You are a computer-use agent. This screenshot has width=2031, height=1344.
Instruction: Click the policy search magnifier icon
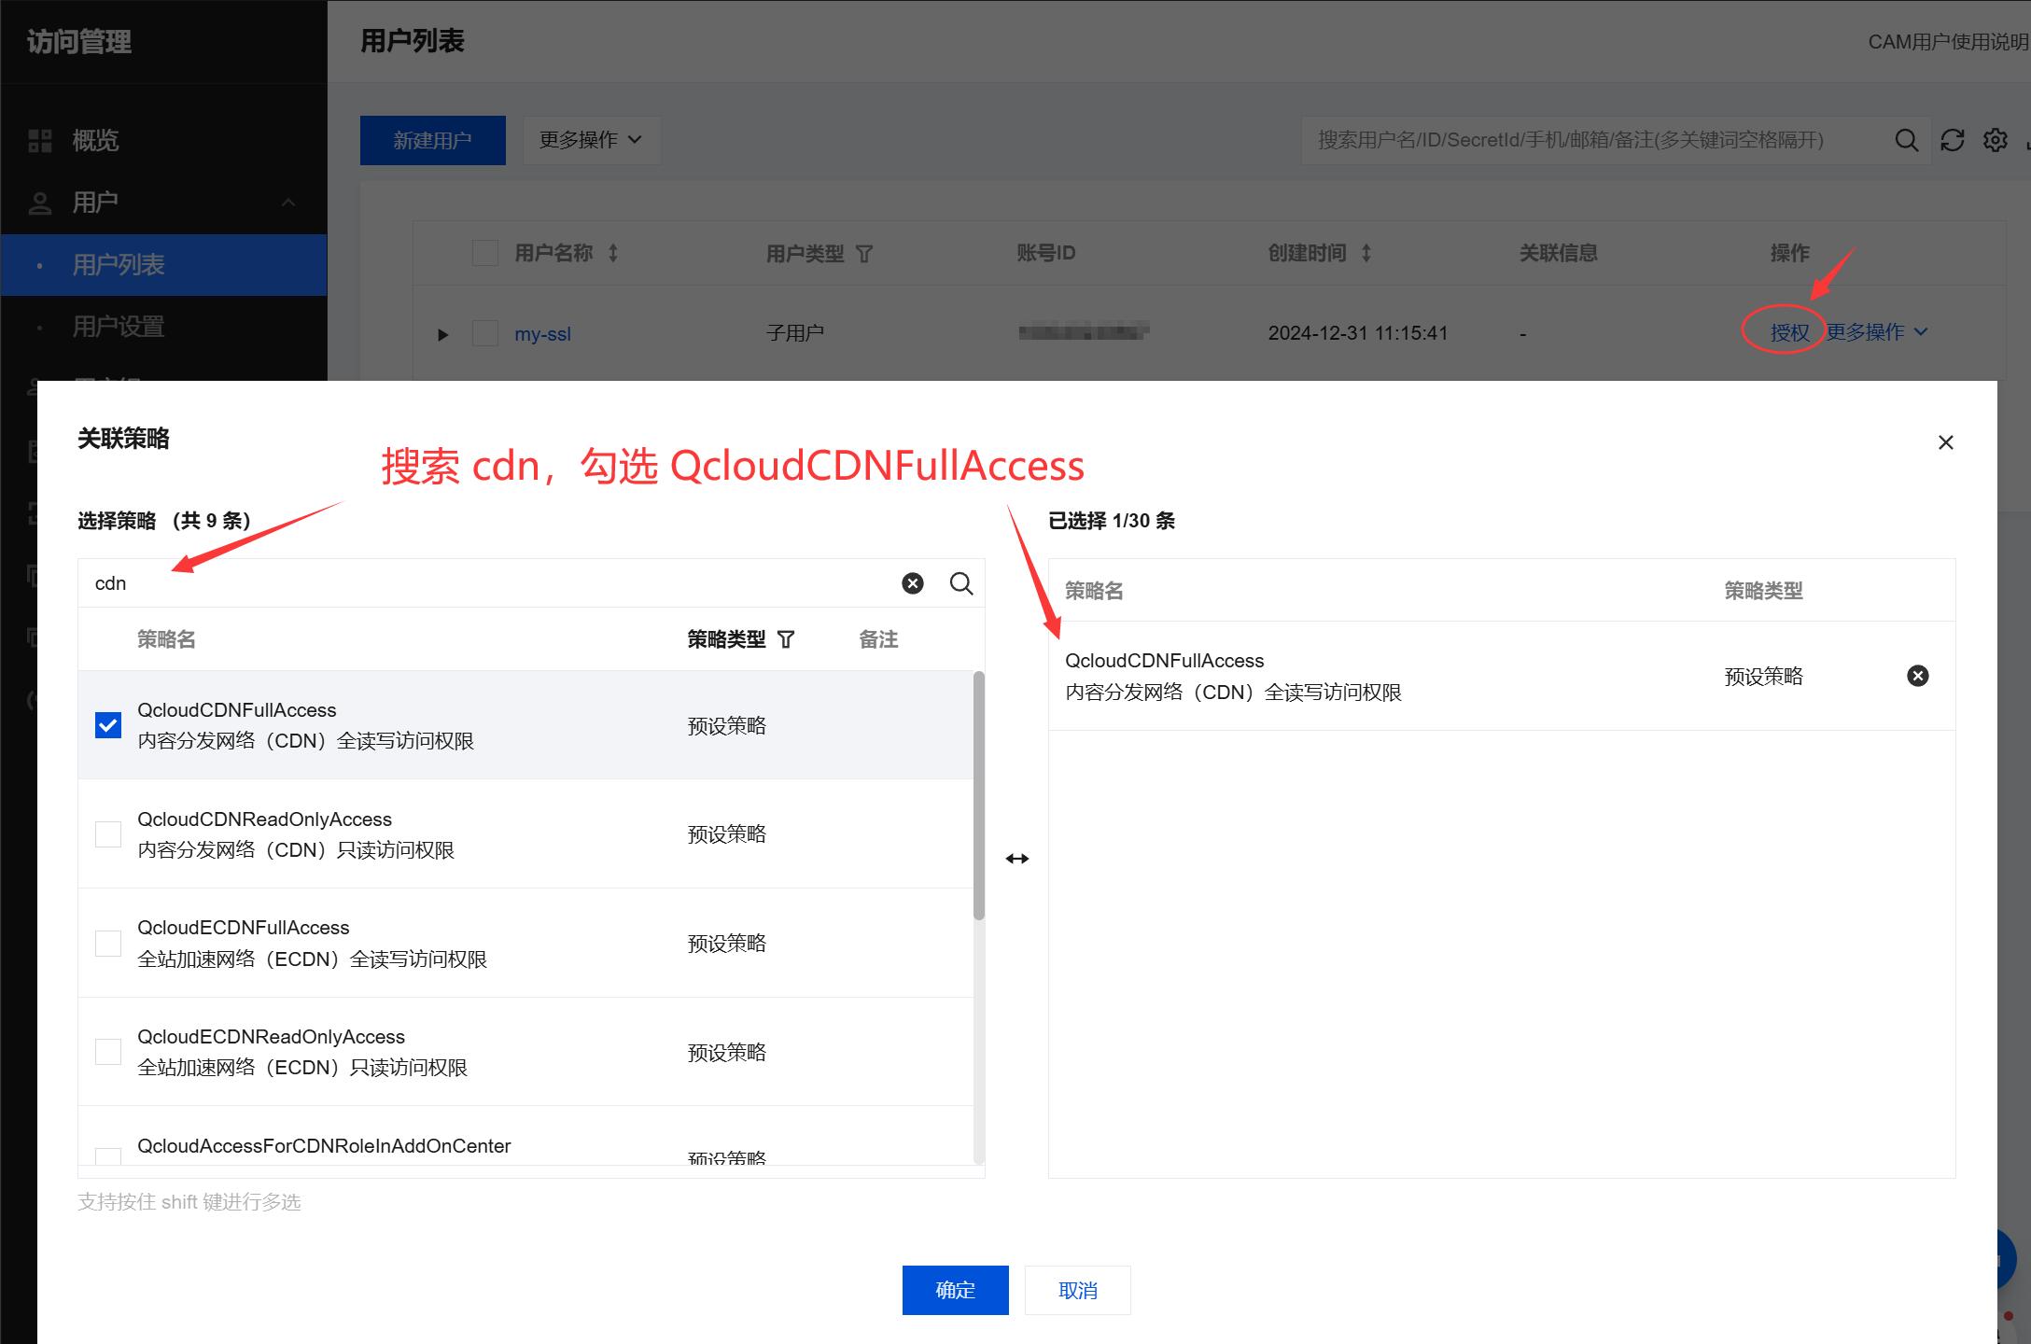(960, 583)
